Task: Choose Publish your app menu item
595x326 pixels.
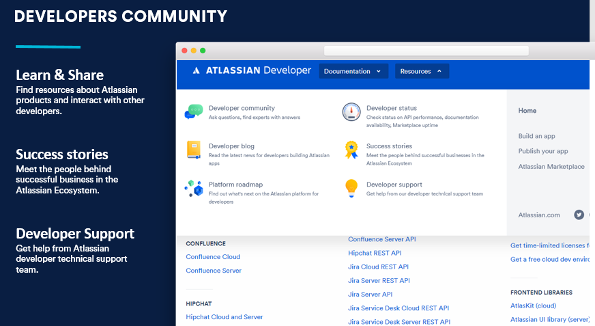Action: (x=543, y=151)
